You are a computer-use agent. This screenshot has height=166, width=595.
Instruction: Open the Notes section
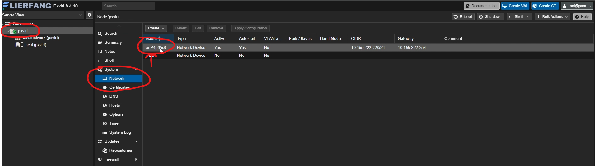pyautogui.click(x=109, y=52)
